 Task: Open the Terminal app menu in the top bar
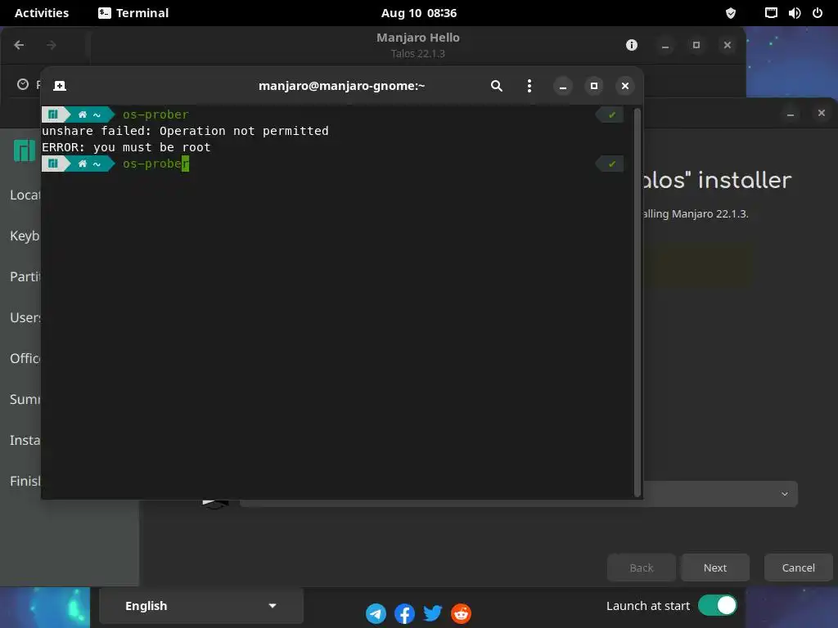133,13
